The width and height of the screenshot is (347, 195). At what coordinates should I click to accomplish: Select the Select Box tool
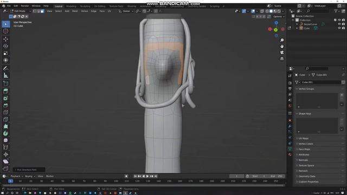pyautogui.click(x=6, y=24)
